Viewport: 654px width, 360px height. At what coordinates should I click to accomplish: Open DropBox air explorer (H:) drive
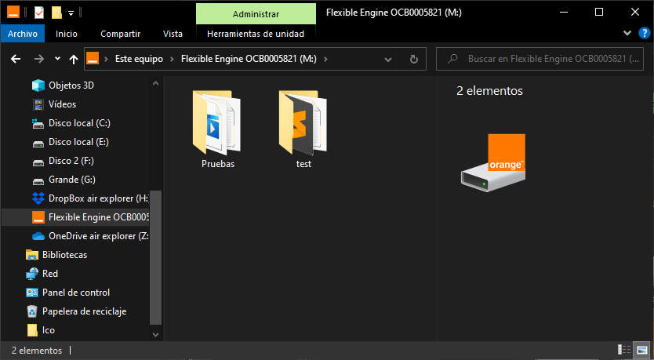[90, 198]
